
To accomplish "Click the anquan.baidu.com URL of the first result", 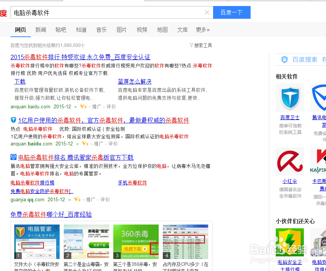I will 30,107.
